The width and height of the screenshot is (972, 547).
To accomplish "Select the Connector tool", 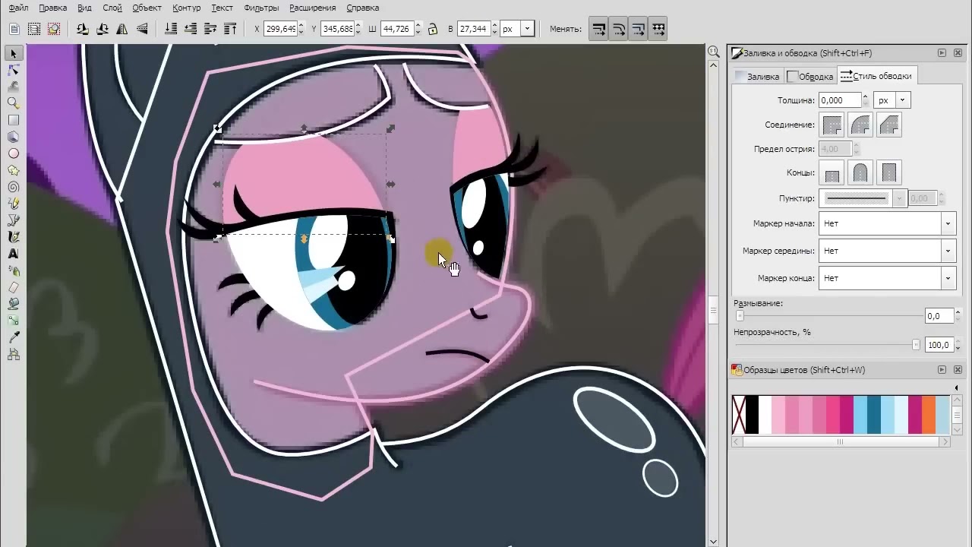I will tap(13, 354).
